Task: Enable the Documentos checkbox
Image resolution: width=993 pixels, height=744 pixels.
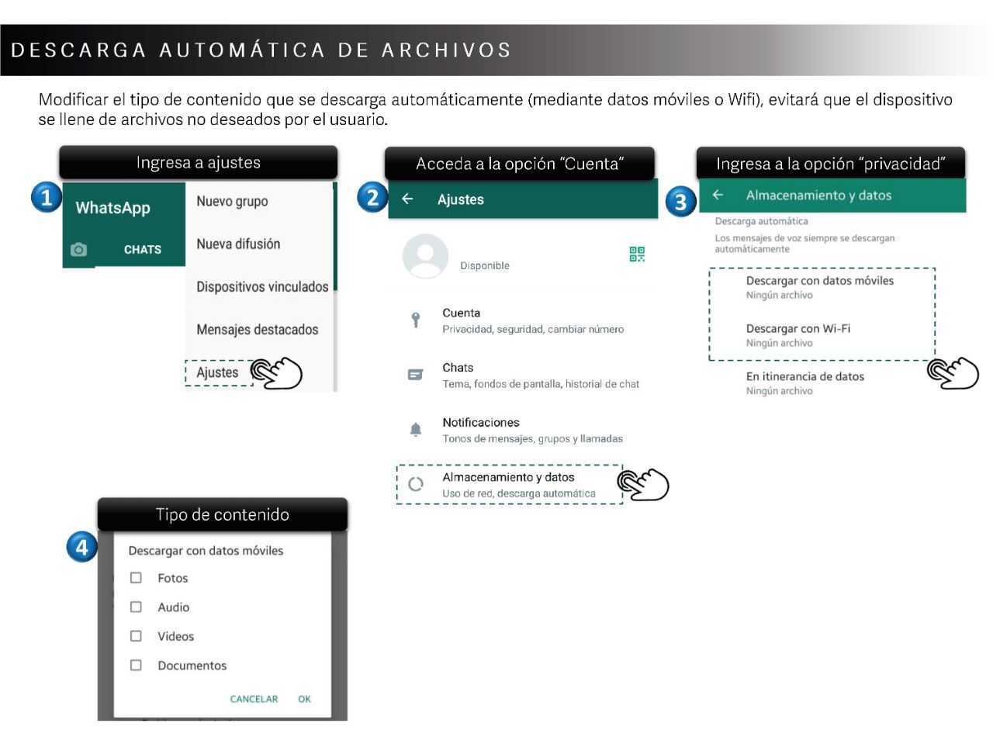Action: click(136, 665)
